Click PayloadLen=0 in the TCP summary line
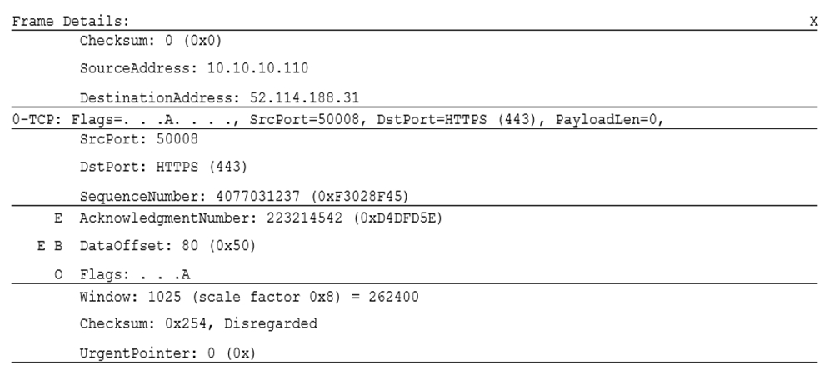This screenshot has height=370, width=829. pos(610,120)
